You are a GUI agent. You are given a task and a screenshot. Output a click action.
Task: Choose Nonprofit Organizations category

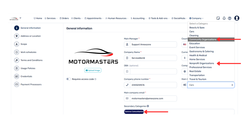coord(211,63)
